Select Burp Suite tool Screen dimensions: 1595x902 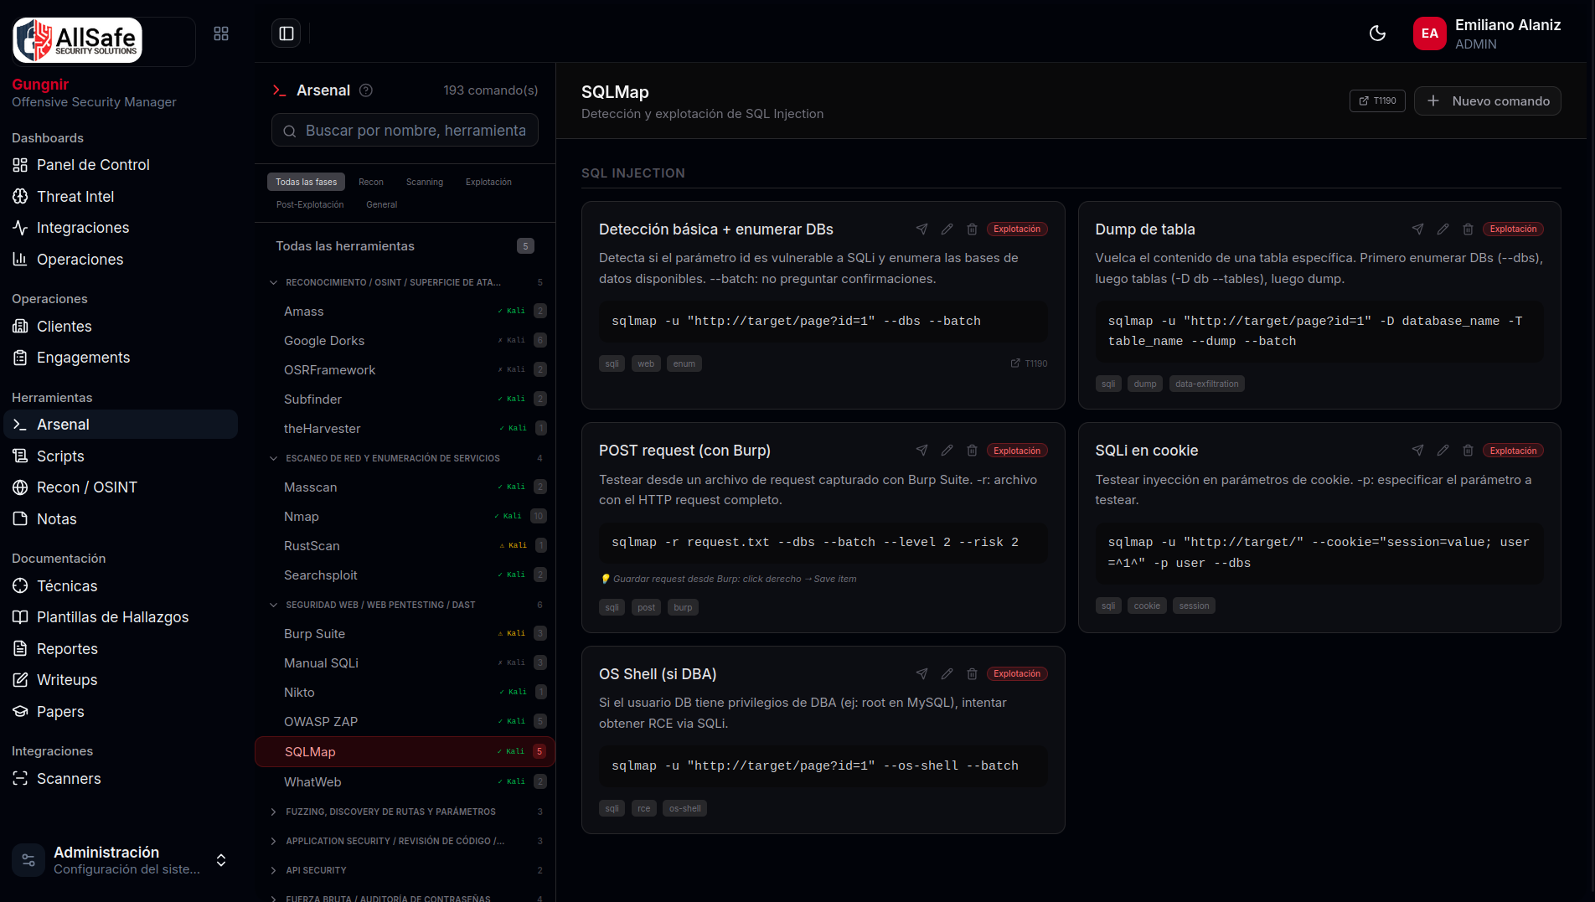point(405,634)
